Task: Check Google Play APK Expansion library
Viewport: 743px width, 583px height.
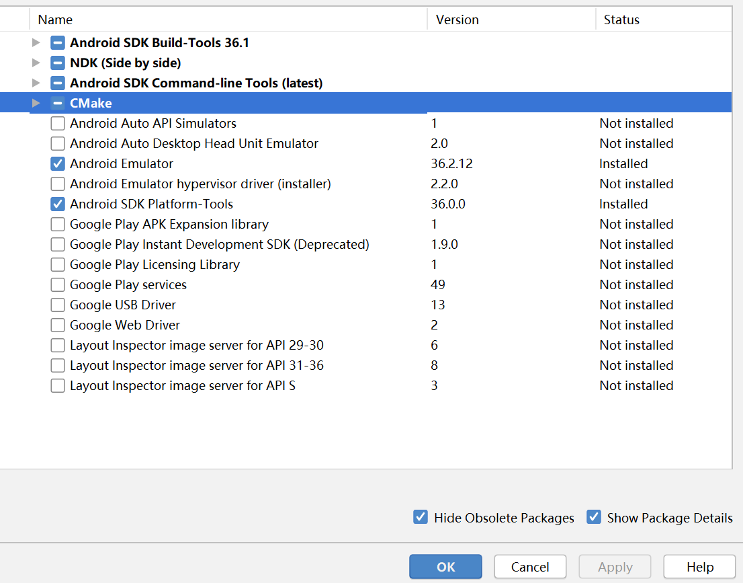Action: coord(58,224)
